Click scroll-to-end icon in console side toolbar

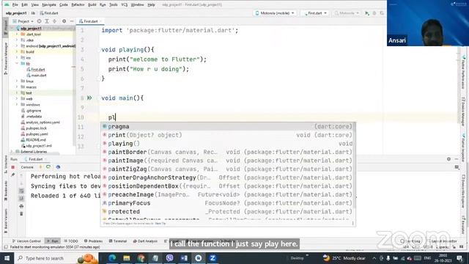pos(21,199)
